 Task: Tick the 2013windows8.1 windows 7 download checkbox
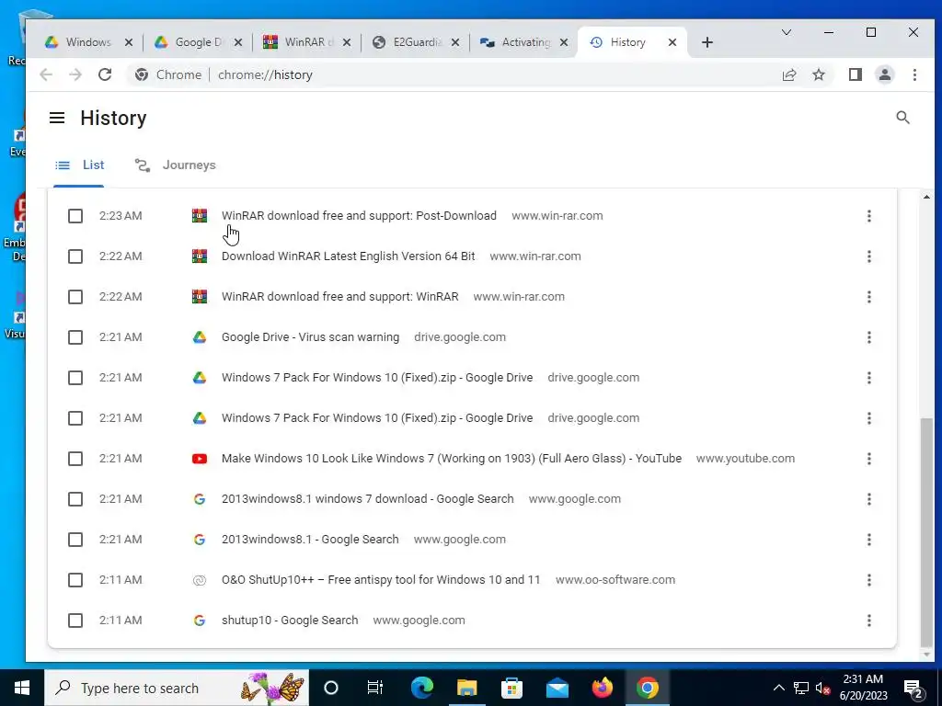click(x=75, y=499)
